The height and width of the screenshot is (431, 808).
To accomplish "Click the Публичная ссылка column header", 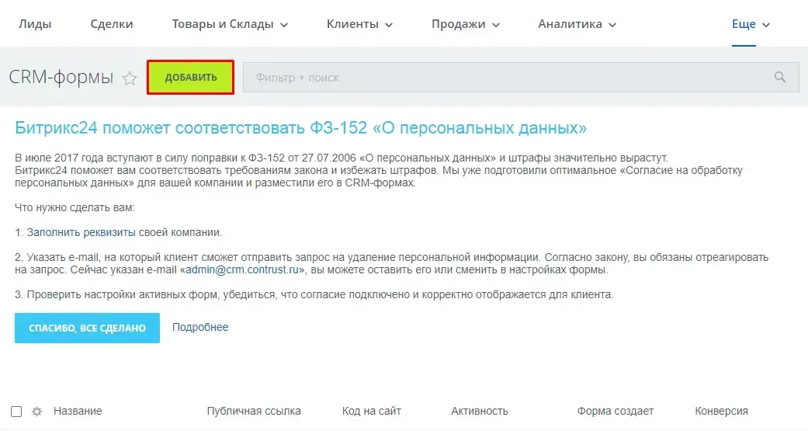I will [254, 412].
